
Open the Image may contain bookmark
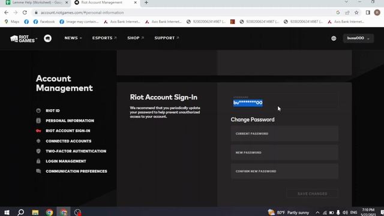coord(79,22)
